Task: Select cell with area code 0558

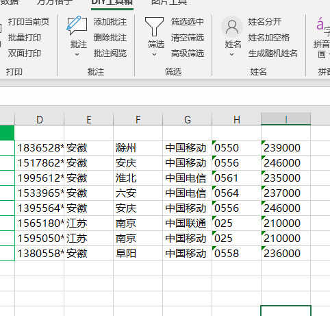Action: (x=237, y=254)
